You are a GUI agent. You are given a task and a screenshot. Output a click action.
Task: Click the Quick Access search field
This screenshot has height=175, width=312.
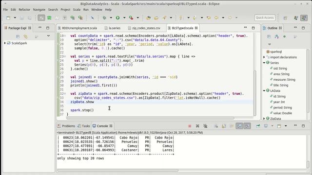[x=265, y=17]
